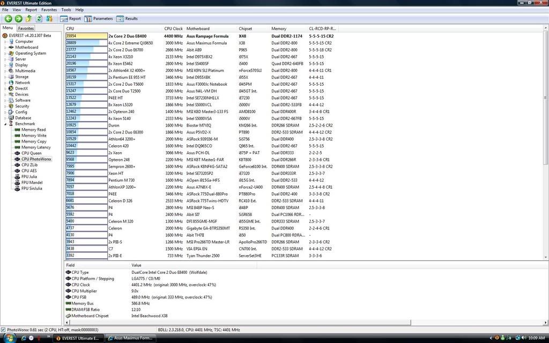Click the volume speaker icon in system tray
549x343 pixels.
(x=524, y=338)
